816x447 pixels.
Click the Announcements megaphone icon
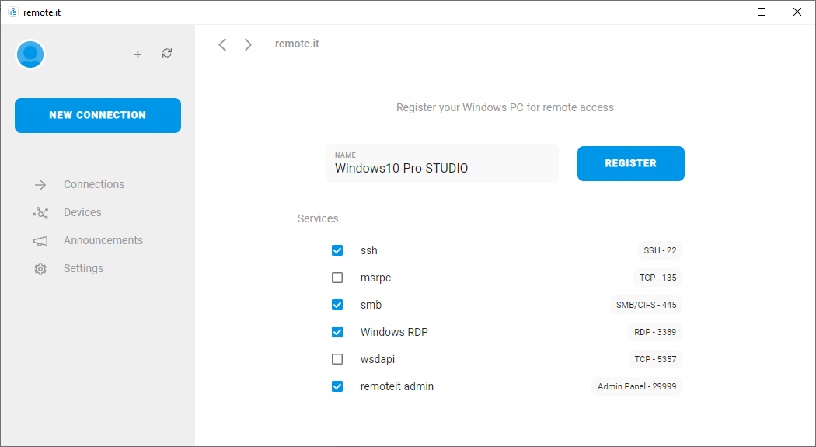coord(40,241)
